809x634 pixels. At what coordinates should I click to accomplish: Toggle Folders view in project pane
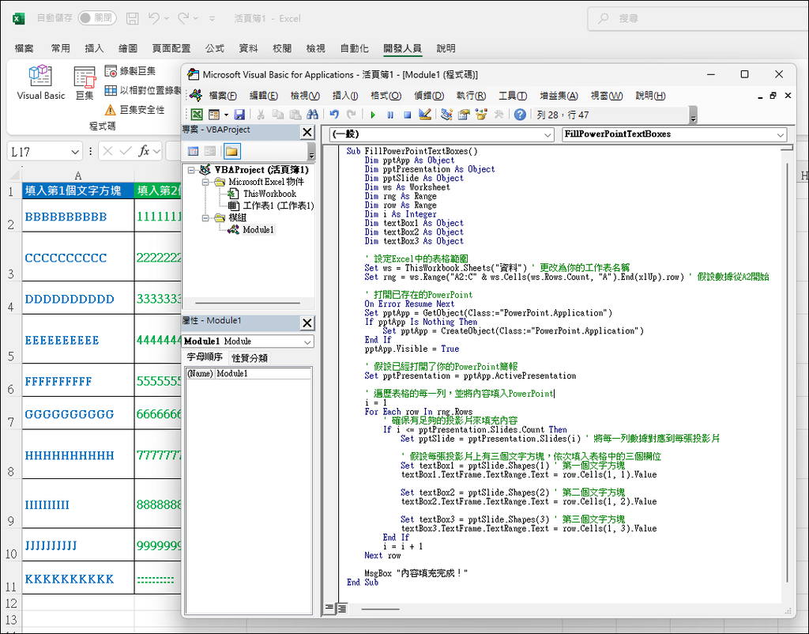[231, 151]
